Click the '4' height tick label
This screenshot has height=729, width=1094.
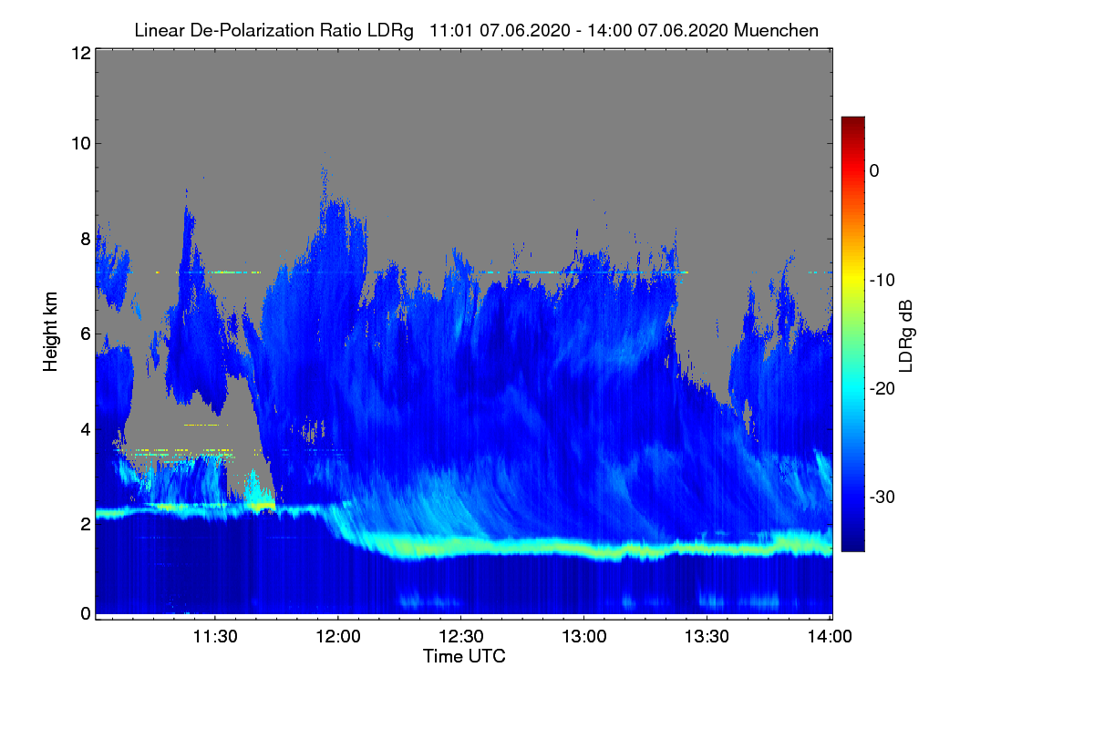click(84, 428)
